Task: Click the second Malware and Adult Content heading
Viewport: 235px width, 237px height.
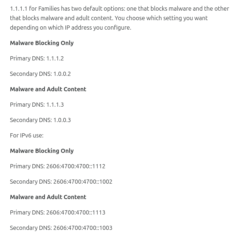Action: click(48, 197)
